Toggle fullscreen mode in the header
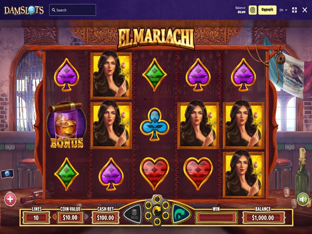The width and height of the screenshot is (312, 234). 295,10
